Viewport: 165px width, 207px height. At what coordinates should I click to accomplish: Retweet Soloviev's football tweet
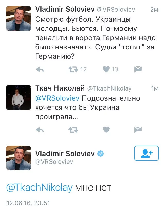pyautogui.click(x=73, y=69)
